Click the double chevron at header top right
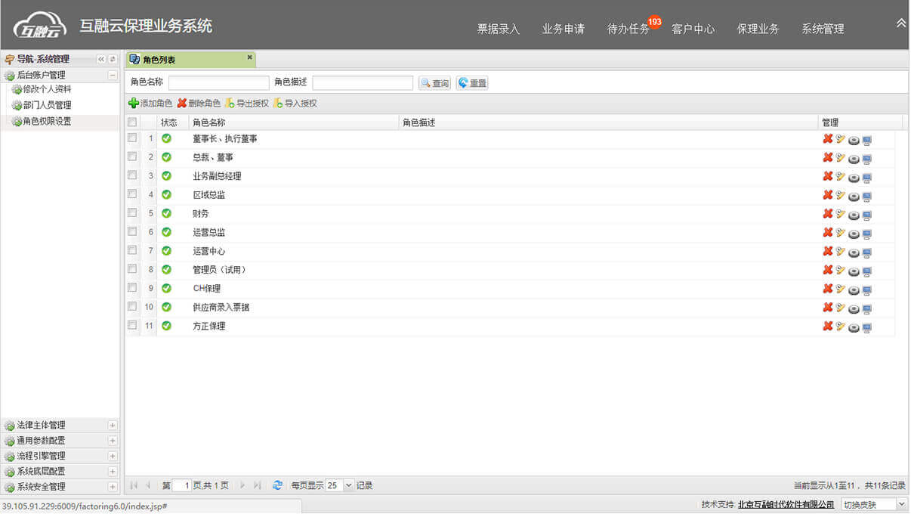Viewport: 911px width, 514px height. 900,23
